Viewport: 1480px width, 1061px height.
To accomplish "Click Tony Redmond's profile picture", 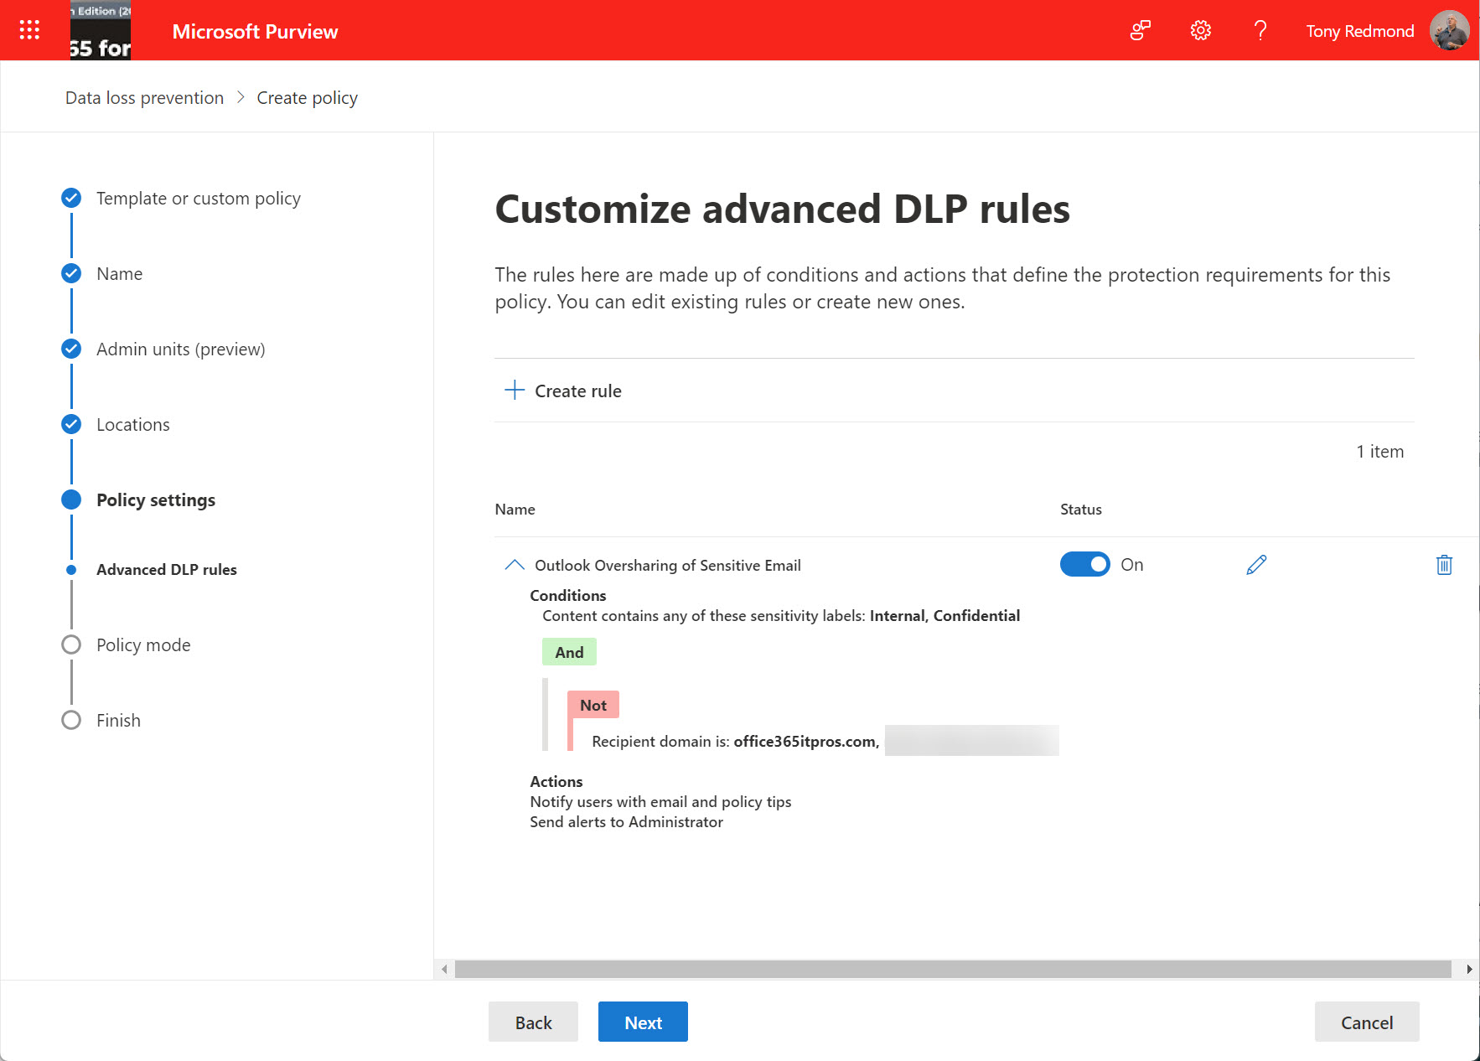I will [x=1449, y=31].
